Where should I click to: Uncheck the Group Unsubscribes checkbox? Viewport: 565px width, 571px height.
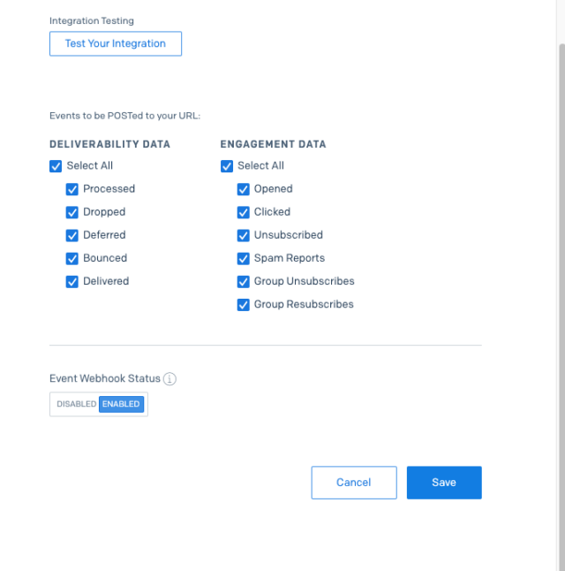pyautogui.click(x=244, y=281)
